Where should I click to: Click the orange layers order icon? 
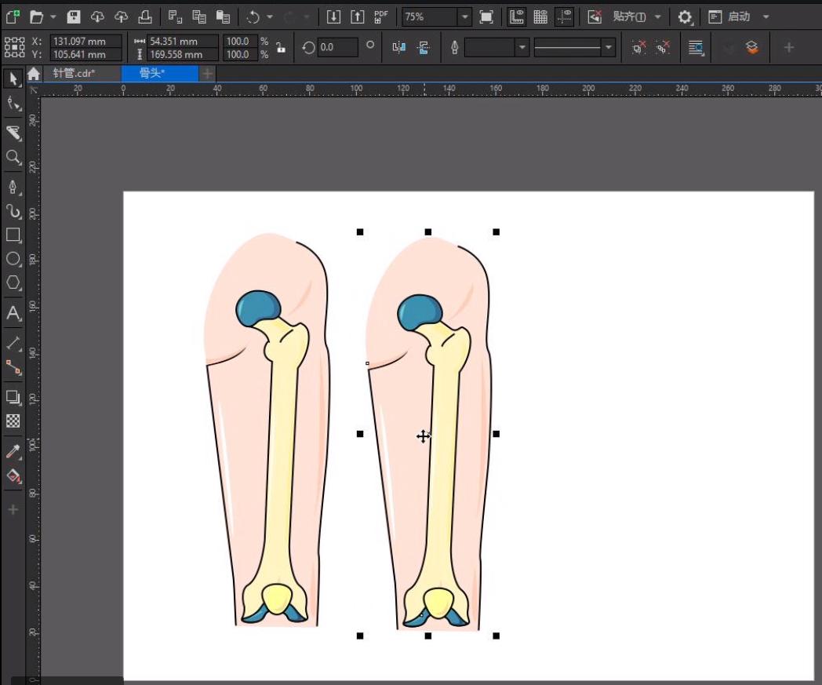tap(752, 48)
